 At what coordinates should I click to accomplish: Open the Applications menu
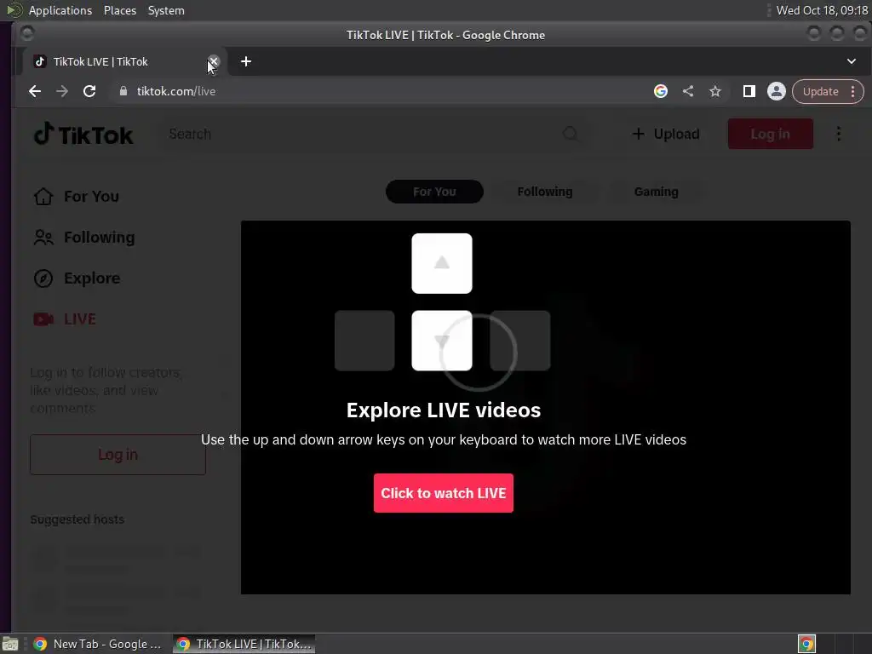60,10
